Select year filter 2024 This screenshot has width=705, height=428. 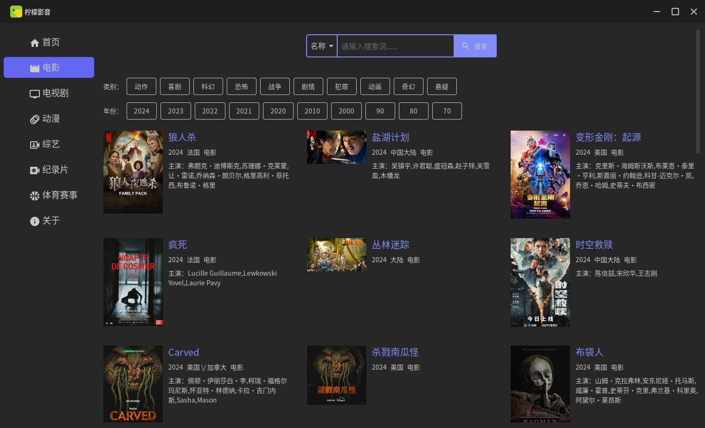[141, 111]
